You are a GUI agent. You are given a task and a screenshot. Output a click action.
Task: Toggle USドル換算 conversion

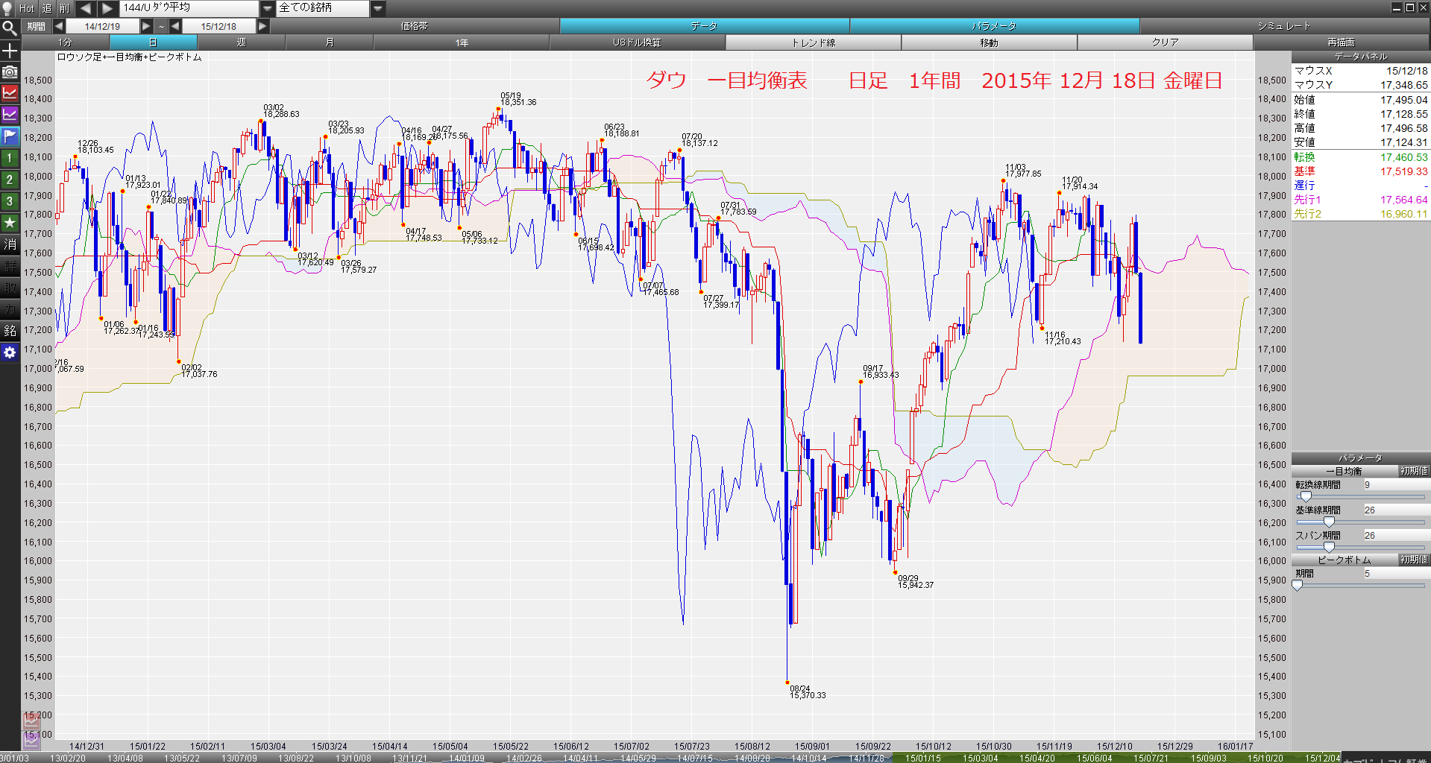637,42
